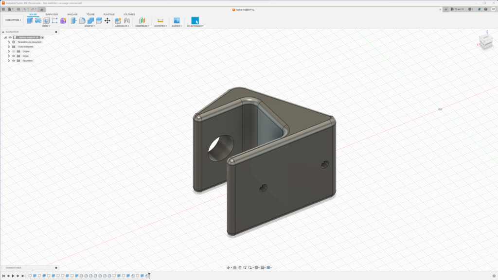Select the Fillet tool in Modifier

[x=82, y=20]
